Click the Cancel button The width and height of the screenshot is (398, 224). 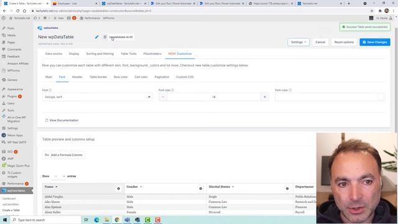coord(320,42)
